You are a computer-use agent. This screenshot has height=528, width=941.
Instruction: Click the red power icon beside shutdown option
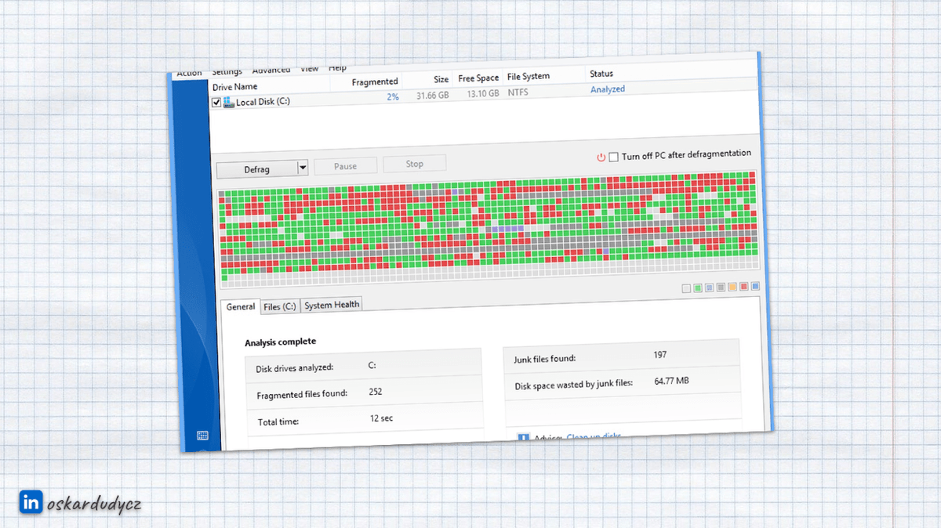(x=601, y=156)
